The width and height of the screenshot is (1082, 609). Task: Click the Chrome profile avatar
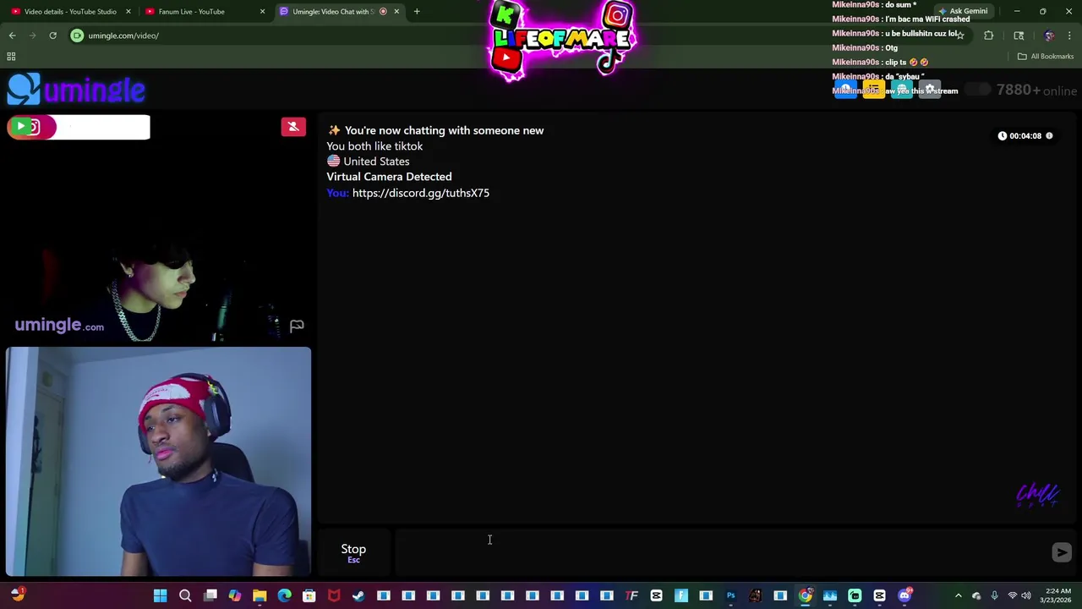[x=1049, y=36]
